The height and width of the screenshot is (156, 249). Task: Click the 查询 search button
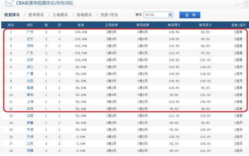(190, 15)
